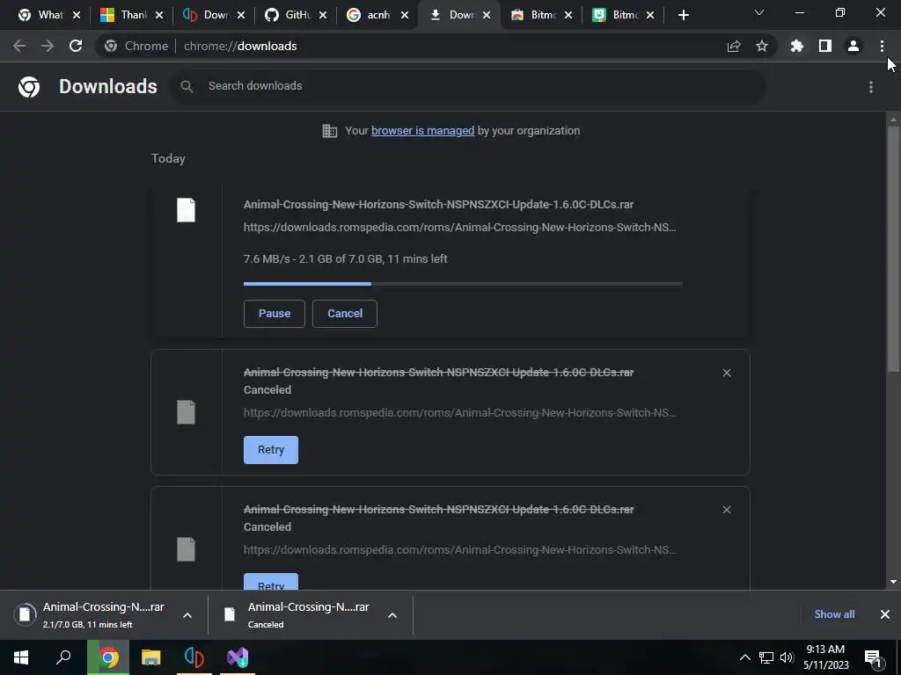Open Downloads page more actions menu

[x=871, y=87]
